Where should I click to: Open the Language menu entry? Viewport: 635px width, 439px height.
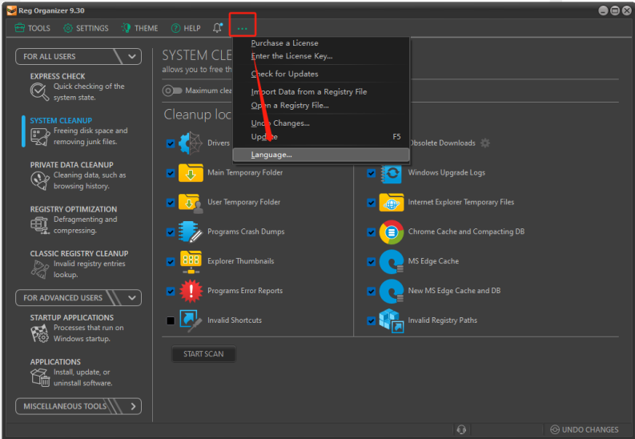tap(321, 155)
